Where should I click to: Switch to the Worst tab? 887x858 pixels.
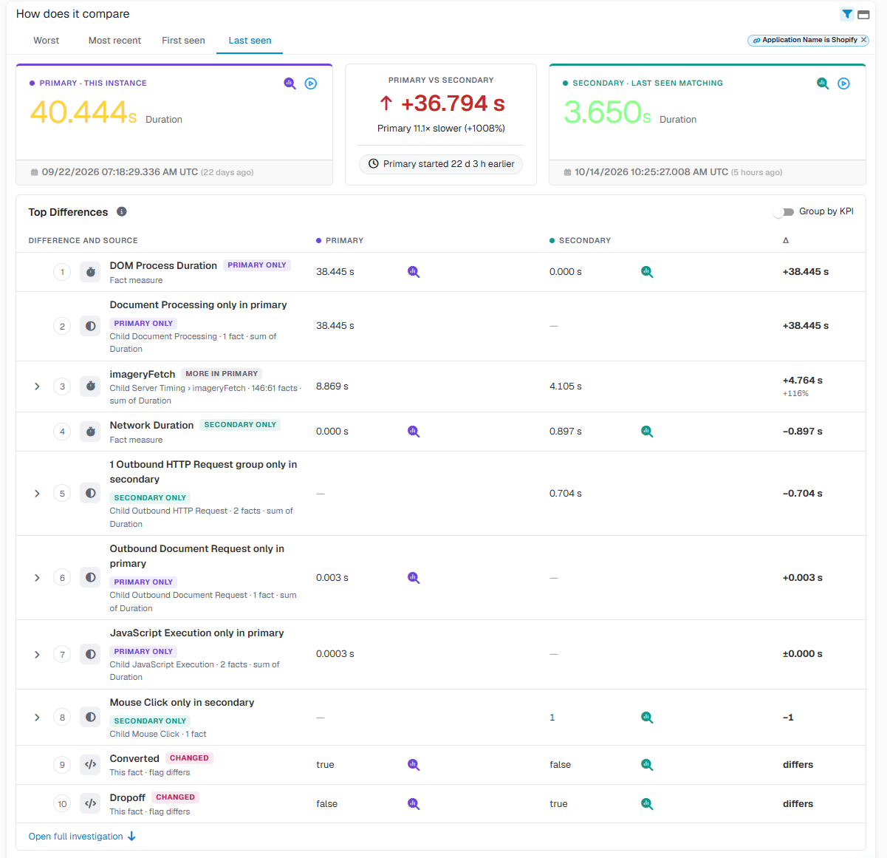[x=46, y=41]
